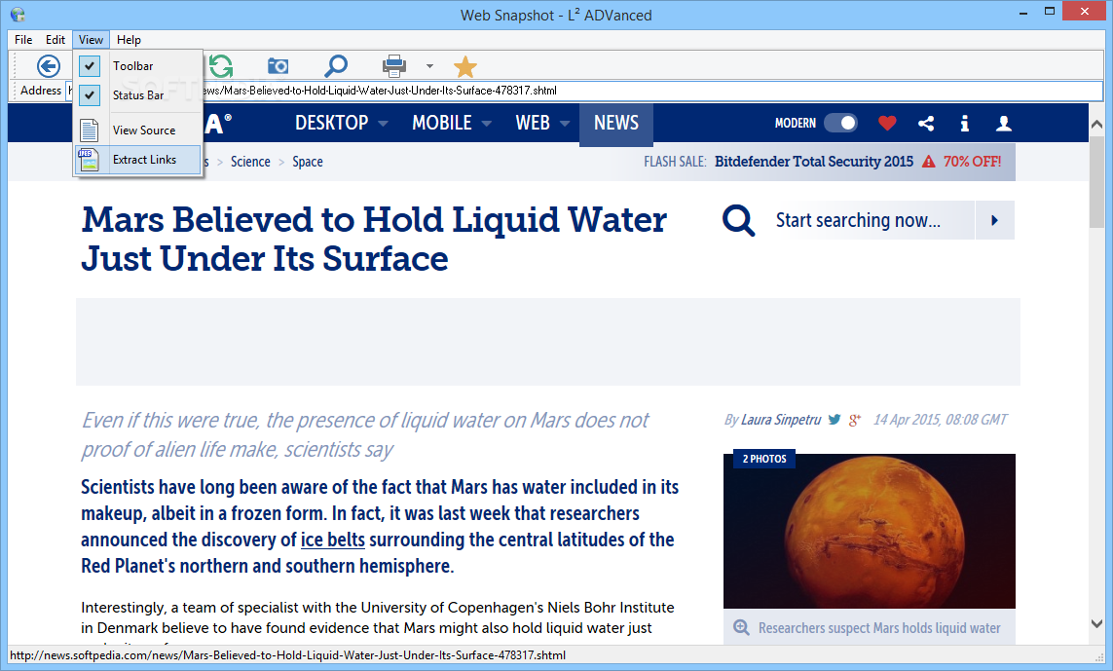Click the Back arrow toolbar icon
The width and height of the screenshot is (1113, 671).
tap(49, 67)
